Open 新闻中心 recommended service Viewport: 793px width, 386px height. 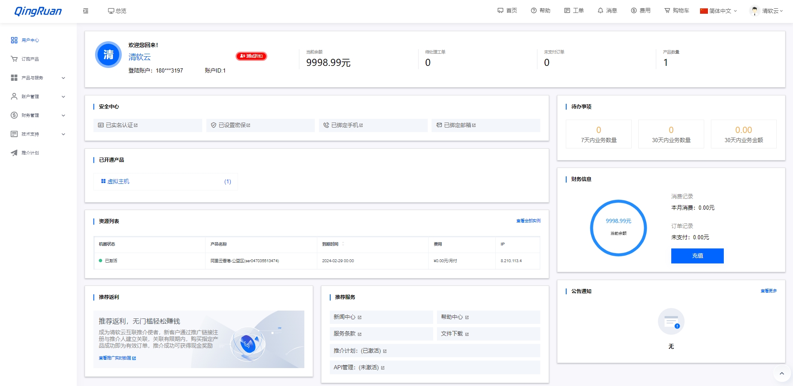tap(381, 317)
